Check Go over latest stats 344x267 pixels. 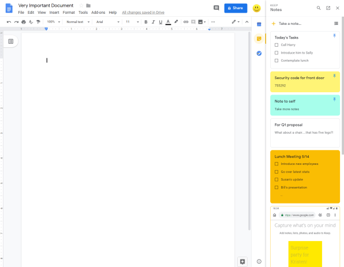tap(276, 172)
